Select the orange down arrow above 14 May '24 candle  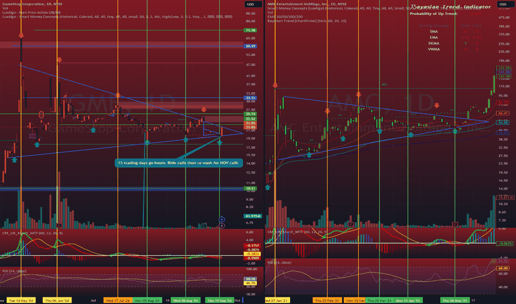click(21, 35)
